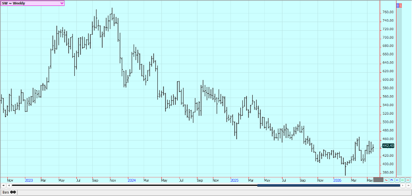
Task: Click the 442.40 current price label
Action: click(388, 146)
